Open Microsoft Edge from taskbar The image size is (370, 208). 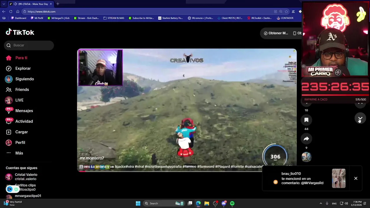(x=198, y=203)
